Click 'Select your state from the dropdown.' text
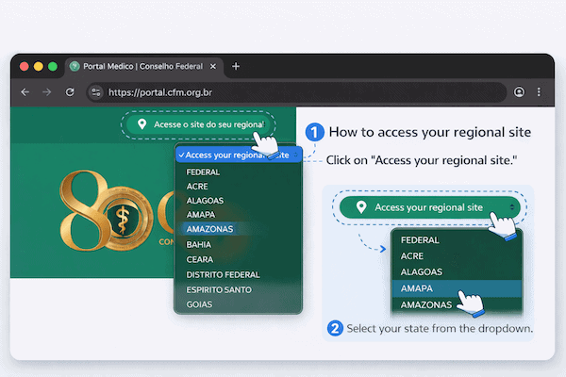Viewport: 566px width, 377px height. [440, 329]
